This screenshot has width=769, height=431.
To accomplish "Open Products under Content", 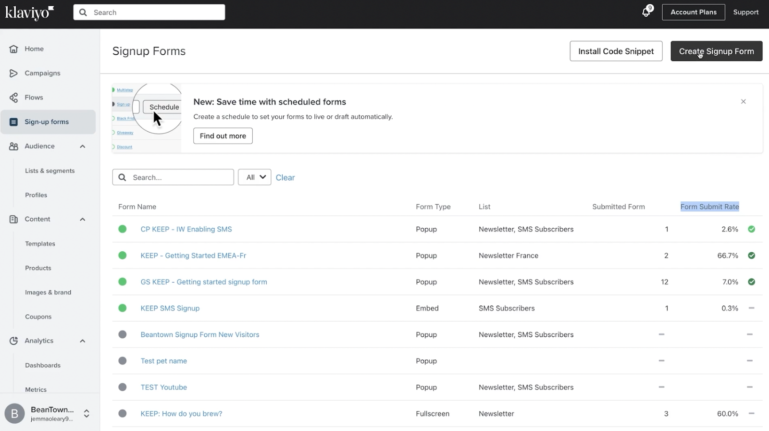I will (38, 268).
